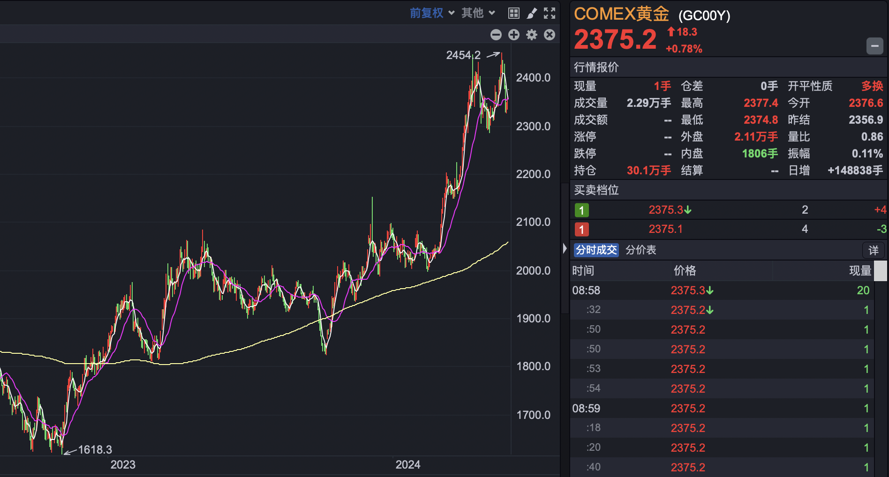Image resolution: width=889 pixels, height=477 pixels.
Task: Zoom in chart with plus icon
Action: [514, 35]
